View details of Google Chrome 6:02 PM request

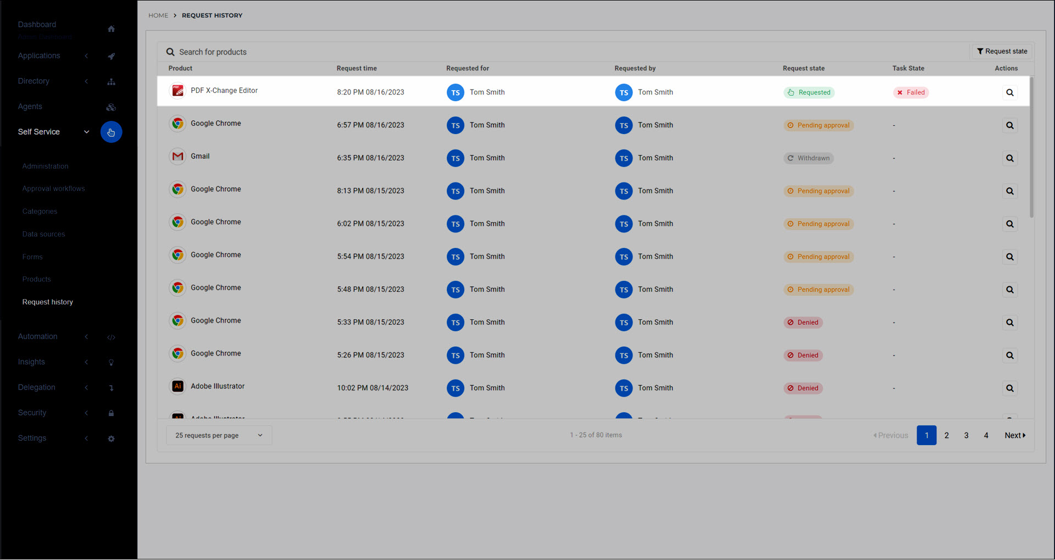pyautogui.click(x=1009, y=224)
